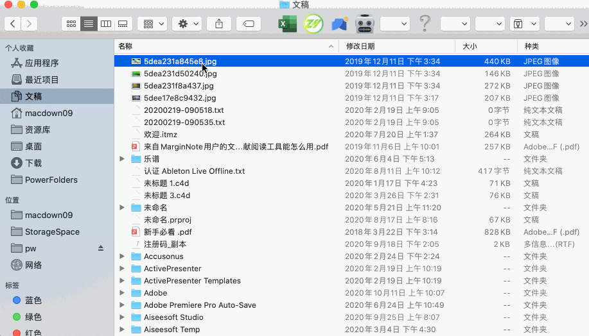Image resolution: width=589 pixels, height=336 pixels.
Task: Switch to icon grid view
Action: (x=71, y=24)
